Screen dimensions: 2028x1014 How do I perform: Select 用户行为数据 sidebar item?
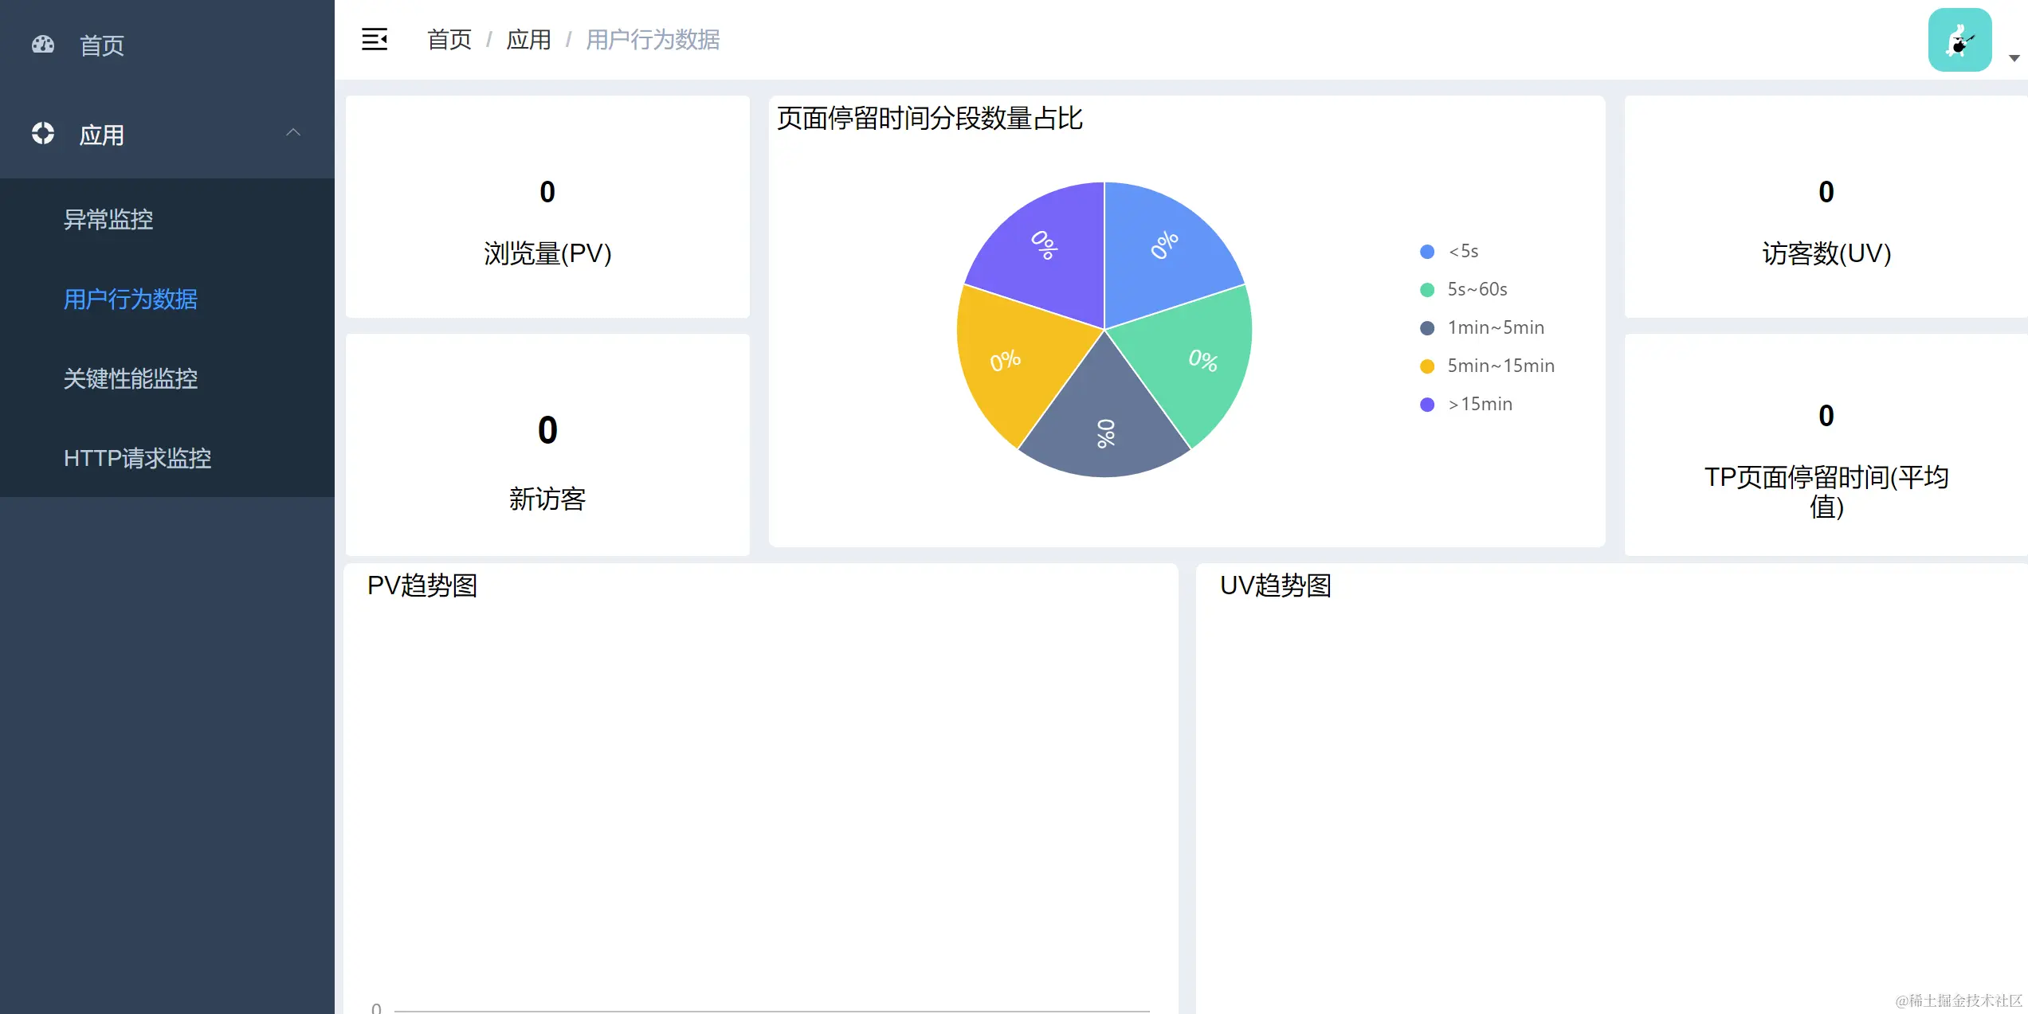(x=131, y=299)
